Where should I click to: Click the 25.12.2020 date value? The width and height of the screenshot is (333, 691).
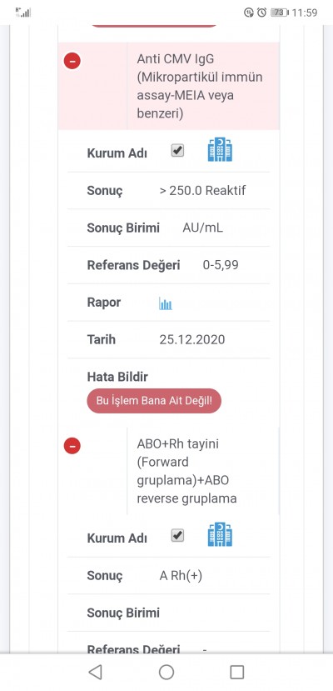[x=191, y=339]
